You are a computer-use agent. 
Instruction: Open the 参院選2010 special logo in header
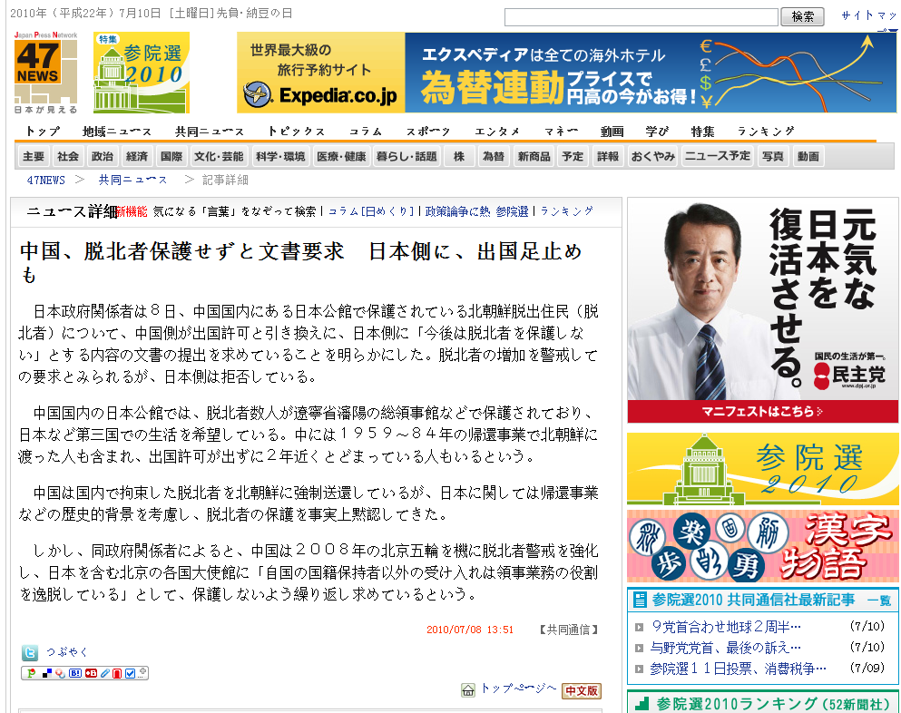[142, 73]
